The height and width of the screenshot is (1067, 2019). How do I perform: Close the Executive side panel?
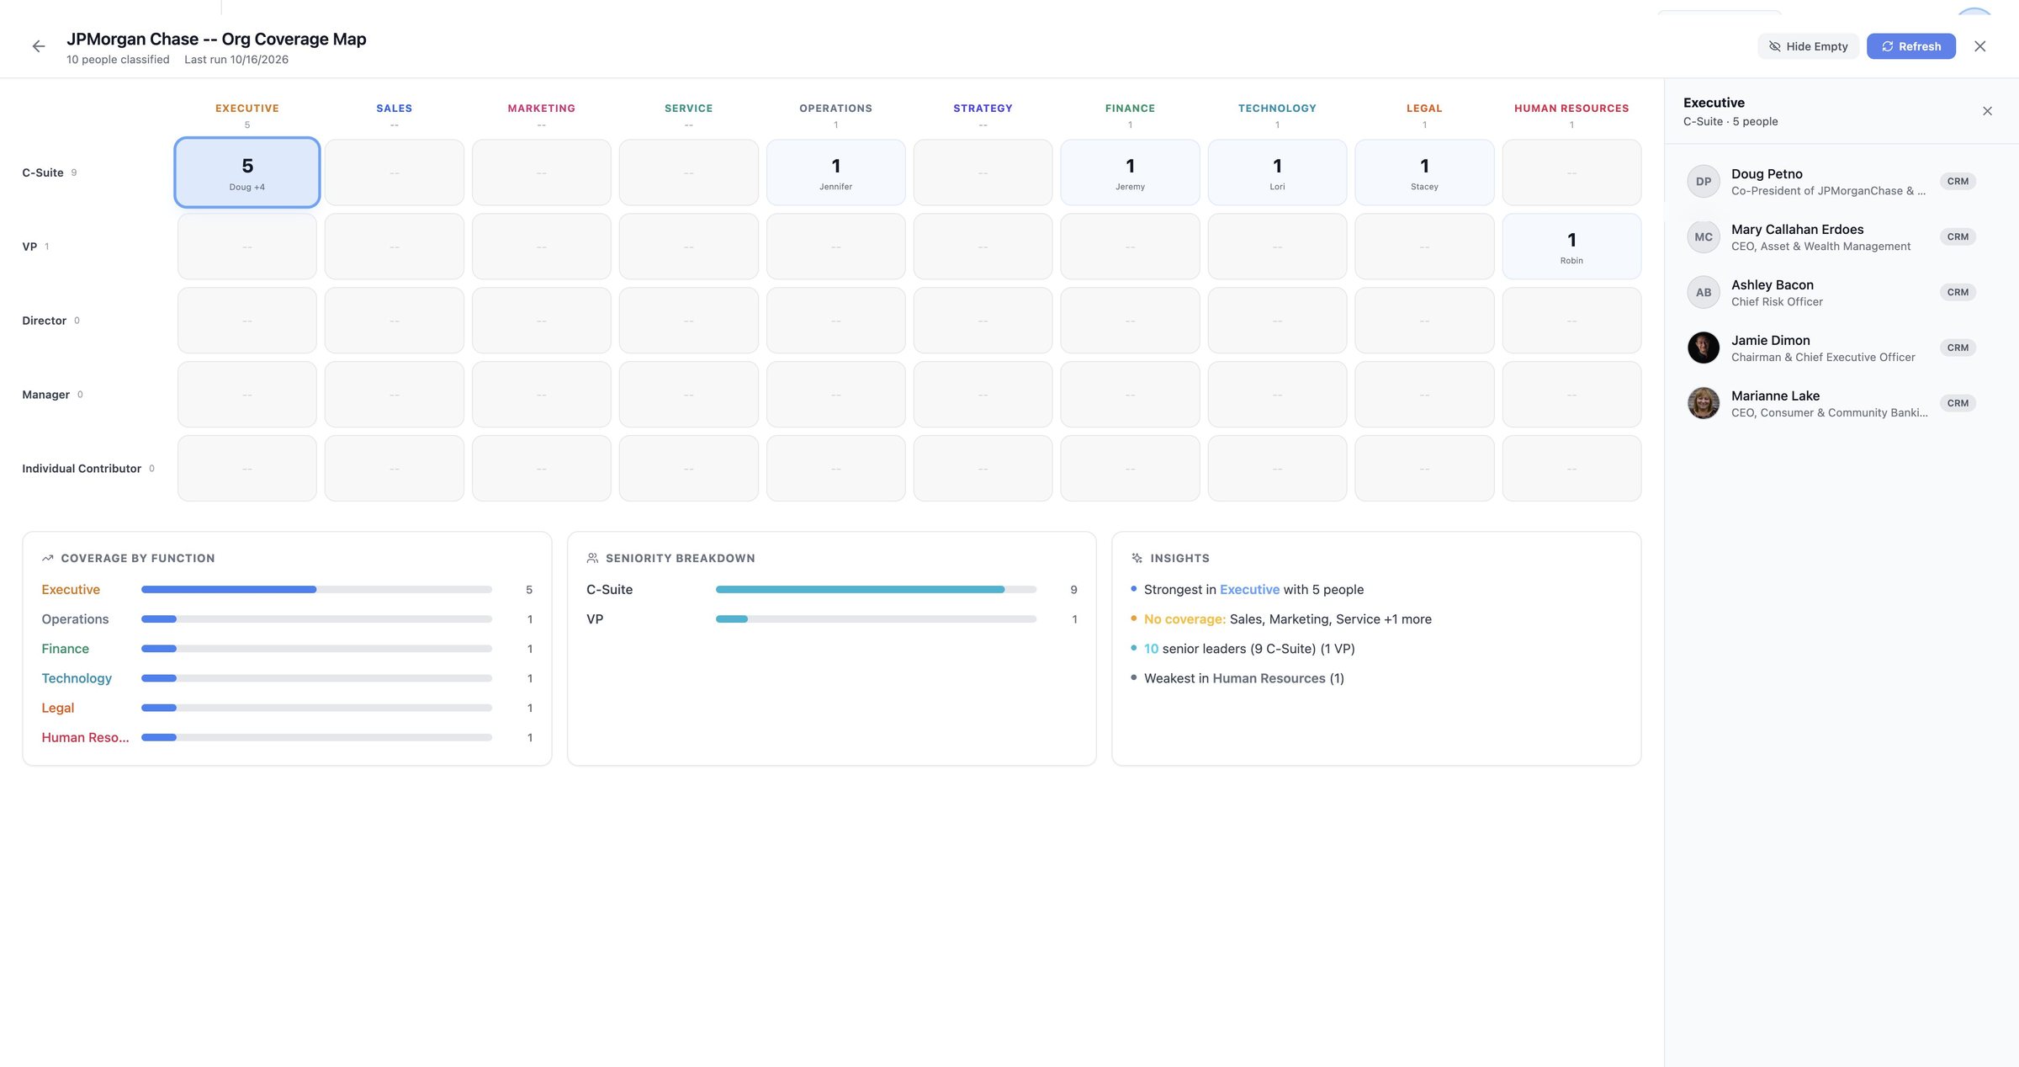(1987, 111)
